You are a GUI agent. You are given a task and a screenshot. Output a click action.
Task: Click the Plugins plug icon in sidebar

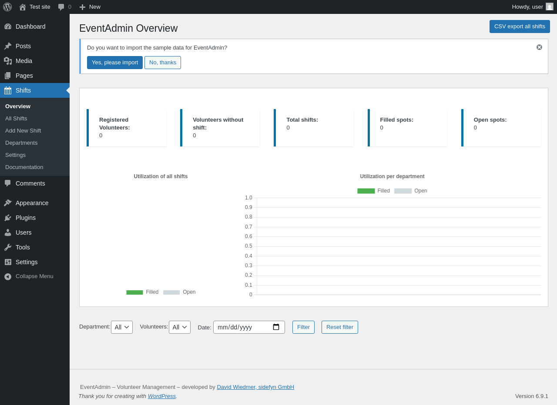[x=8, y=218]
